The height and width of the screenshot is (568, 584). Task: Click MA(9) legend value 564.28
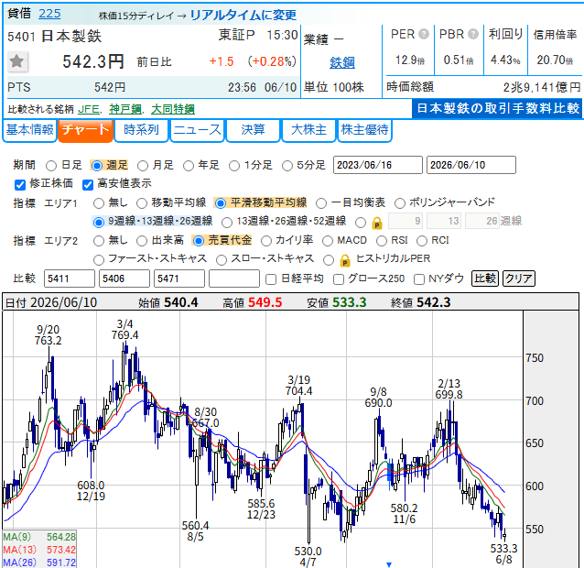(61, 537)
